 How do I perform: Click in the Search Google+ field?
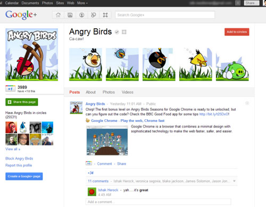tap(165, 15)
